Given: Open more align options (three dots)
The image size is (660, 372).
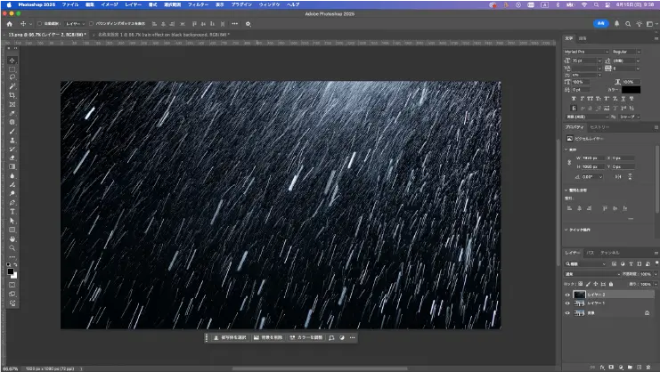Looking at the screenshot, I should tap(235, 24).
